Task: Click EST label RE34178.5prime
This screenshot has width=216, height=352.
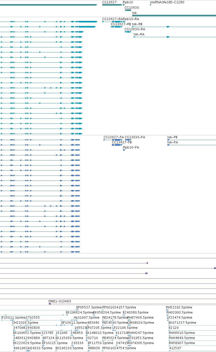Action: pos(115,318)
